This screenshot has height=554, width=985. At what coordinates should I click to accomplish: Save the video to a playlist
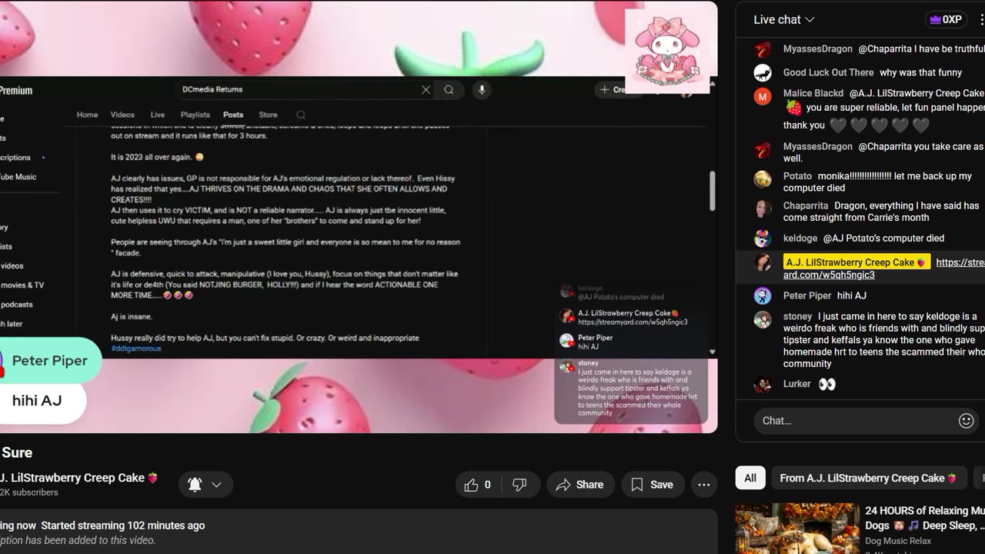653,485
